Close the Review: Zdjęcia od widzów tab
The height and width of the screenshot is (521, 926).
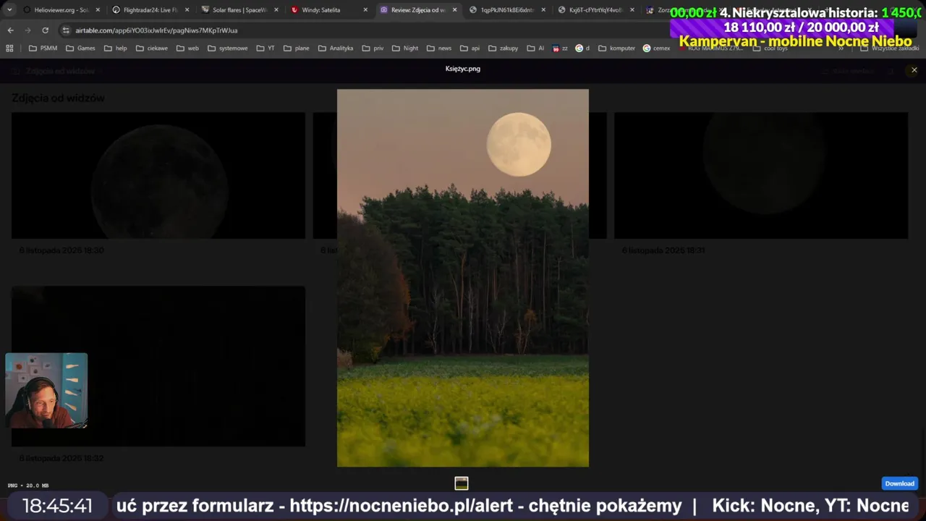click(x=454, y=10)
